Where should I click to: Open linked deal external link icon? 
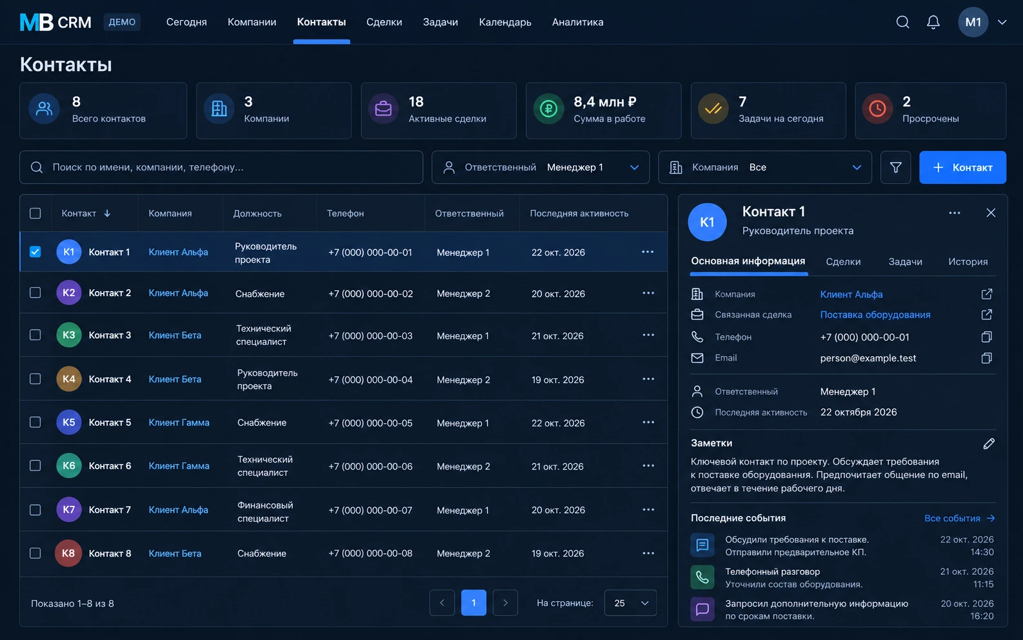[x=987, y=315]
